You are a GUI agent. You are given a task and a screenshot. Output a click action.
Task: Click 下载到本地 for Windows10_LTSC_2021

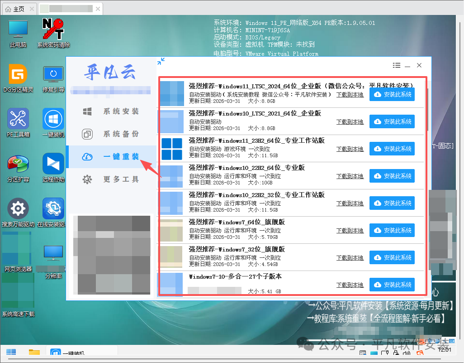(x=350, y=122)
